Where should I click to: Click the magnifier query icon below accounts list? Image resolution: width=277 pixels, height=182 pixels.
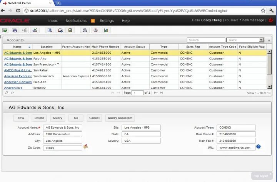[x=7, y=93]
